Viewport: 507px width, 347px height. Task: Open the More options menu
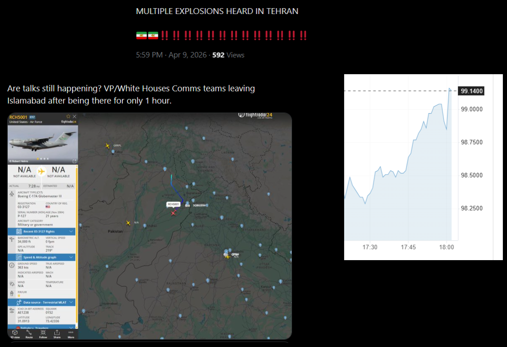coord(71,334)
